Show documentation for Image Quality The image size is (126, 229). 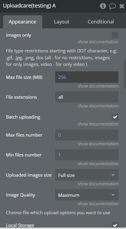coord(98,204)
